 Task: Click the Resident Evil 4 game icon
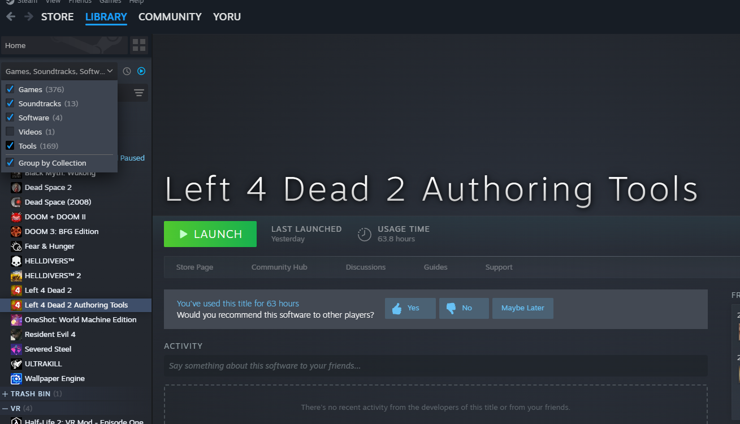16,335
